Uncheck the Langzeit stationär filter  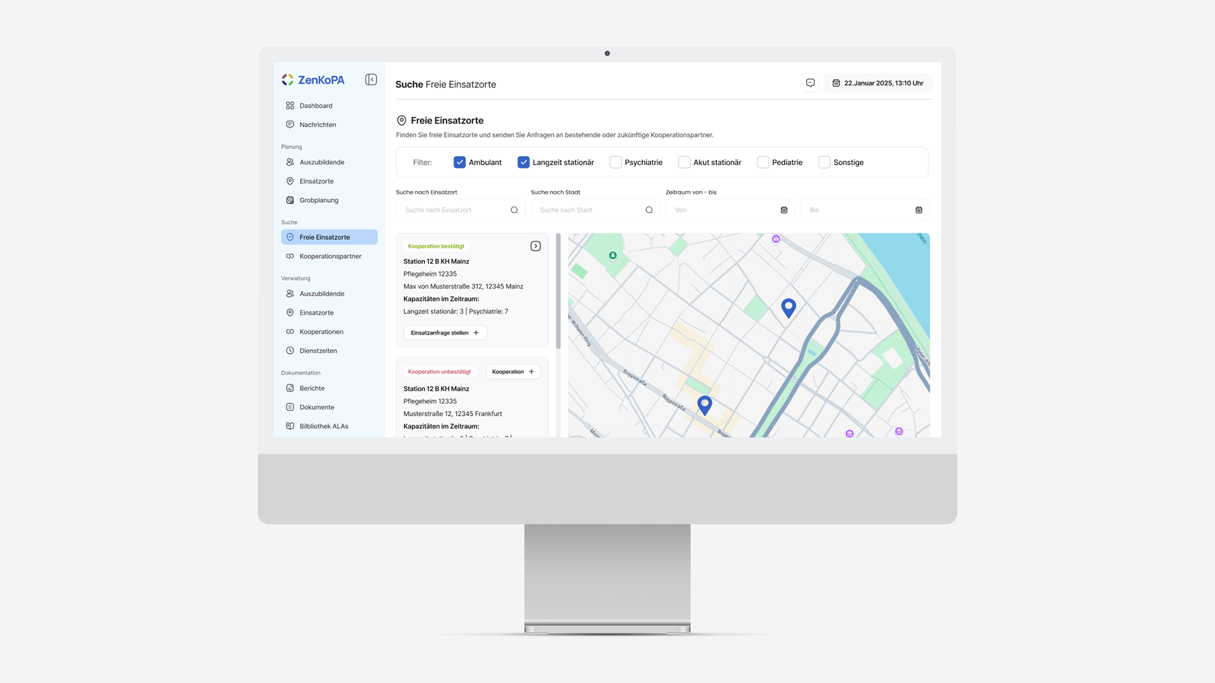(x=523, y=163)
